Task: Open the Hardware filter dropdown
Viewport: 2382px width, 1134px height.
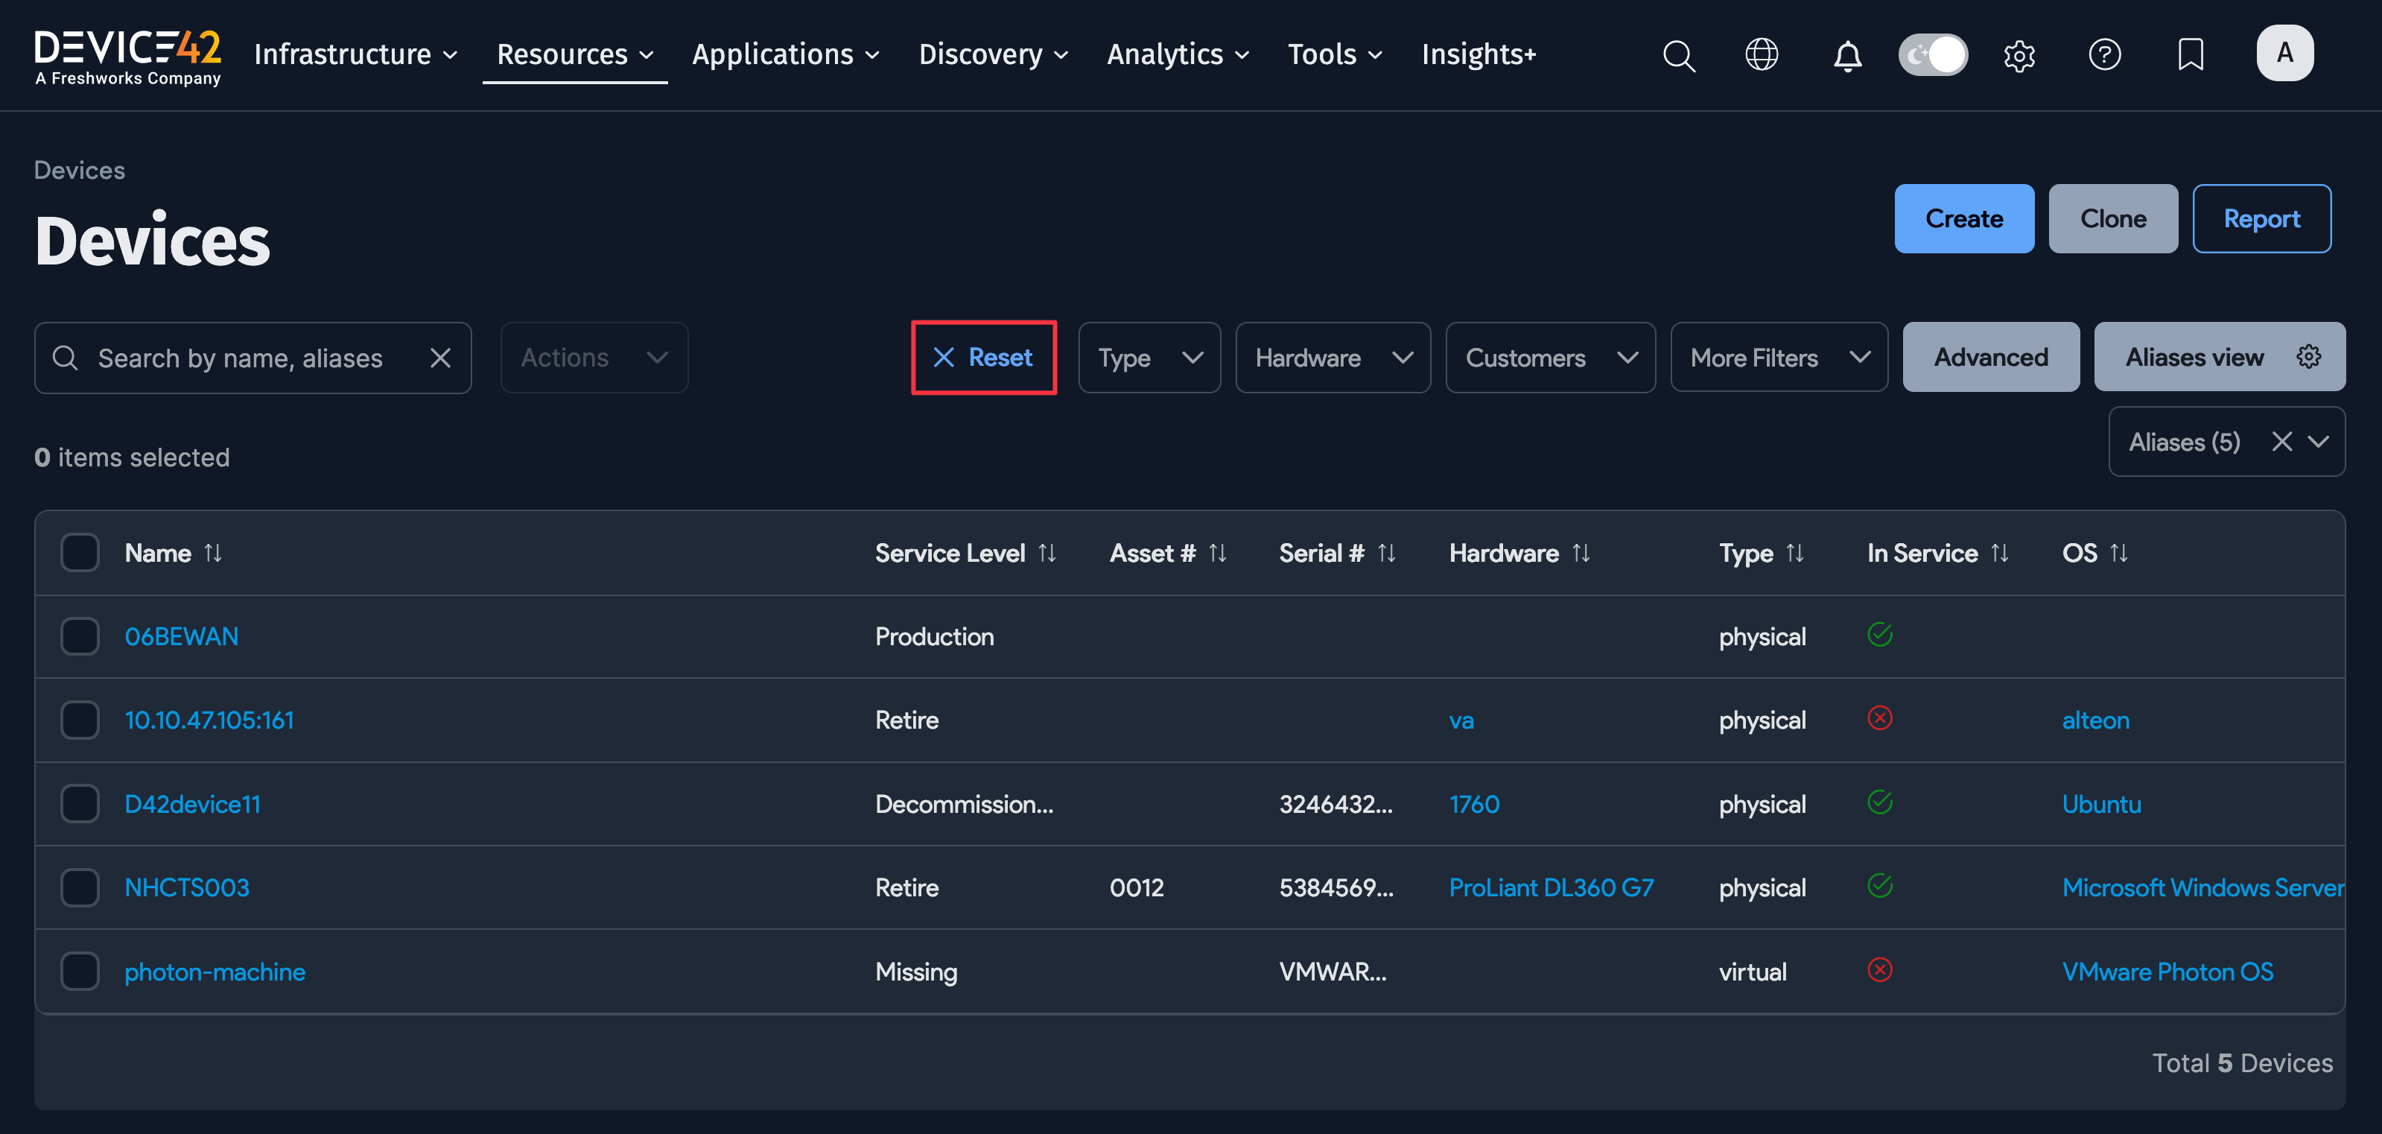Action: tap(1333, 357)
